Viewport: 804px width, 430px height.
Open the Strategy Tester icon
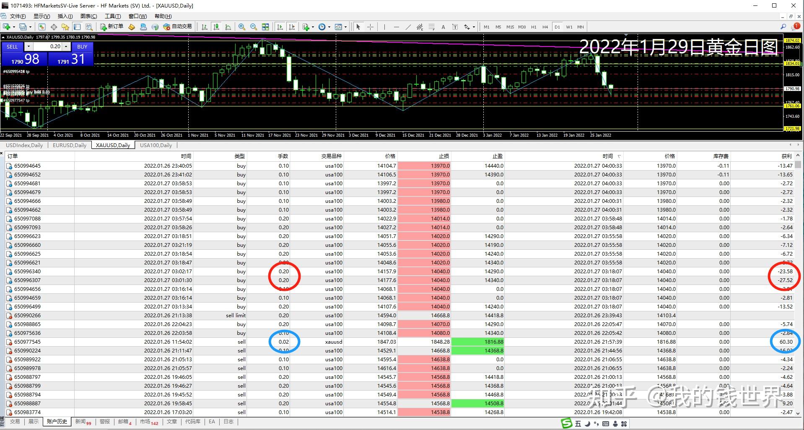coord(89,27)
